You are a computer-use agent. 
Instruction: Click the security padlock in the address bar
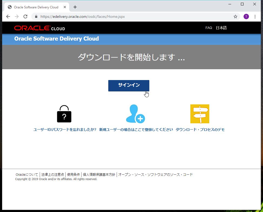pyautogui.click(x=36, y=16)
